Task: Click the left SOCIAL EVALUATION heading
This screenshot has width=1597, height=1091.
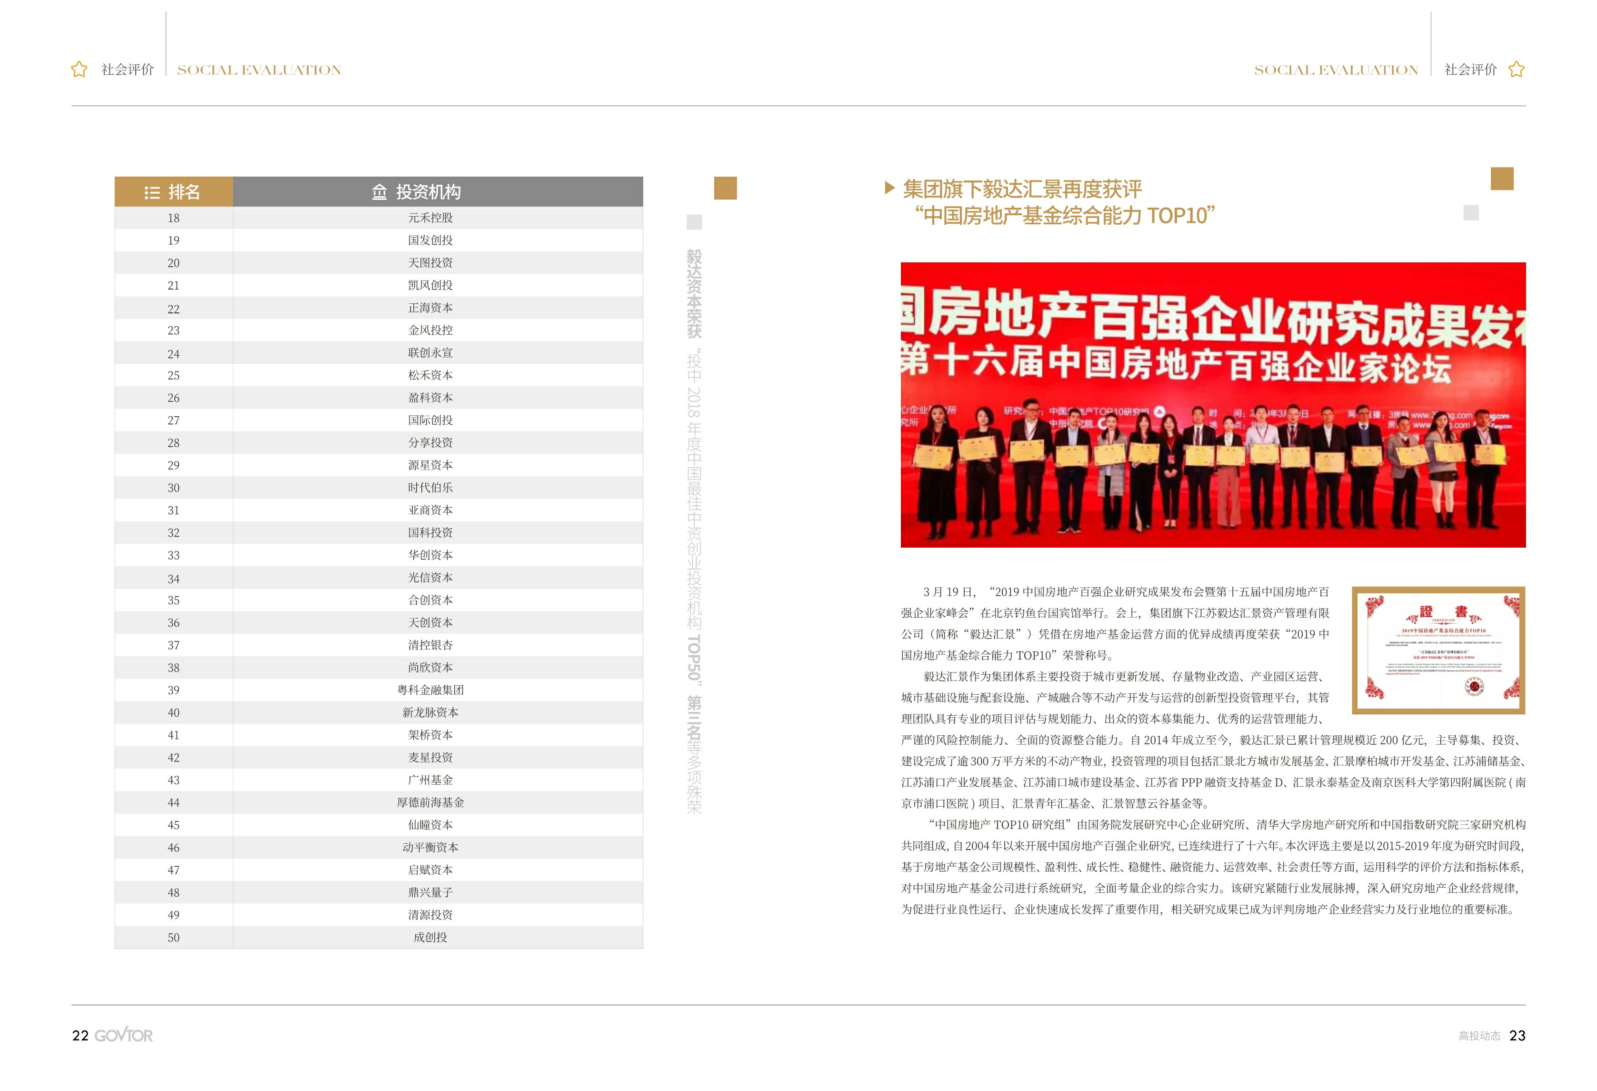Action: click(259, 70)
